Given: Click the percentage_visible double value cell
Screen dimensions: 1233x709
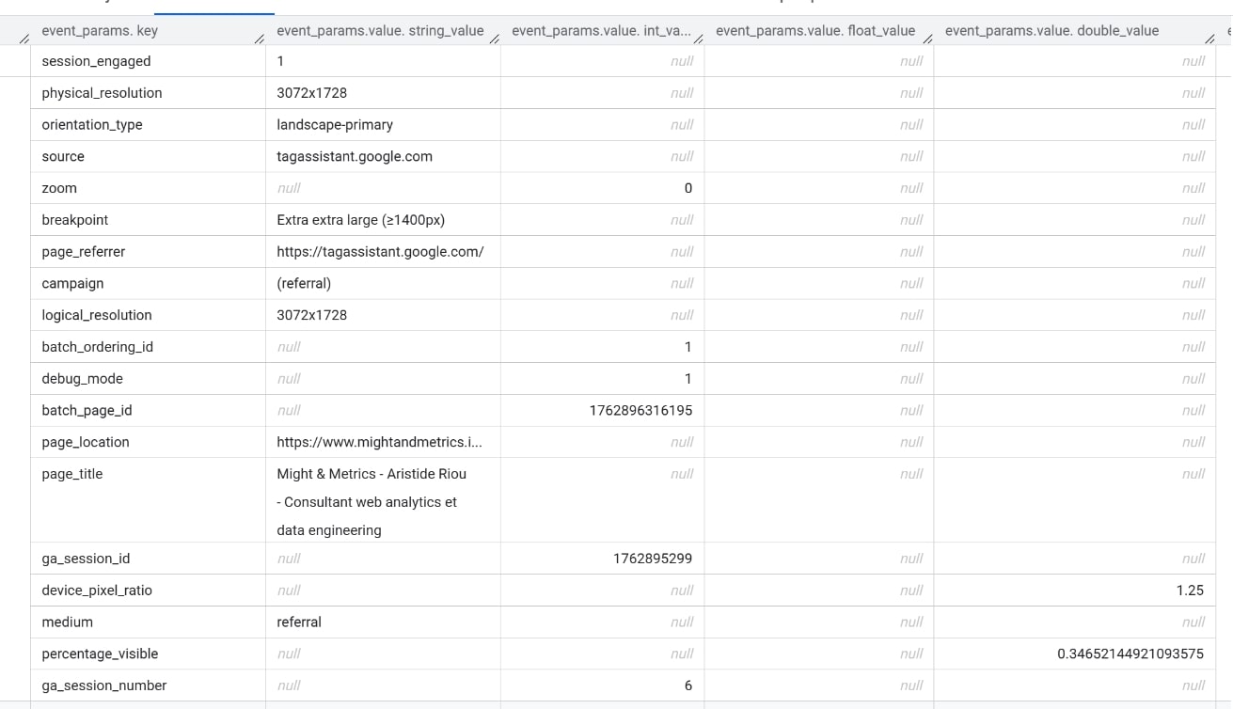Looking at the screenshot, I should click(1130, 654).
